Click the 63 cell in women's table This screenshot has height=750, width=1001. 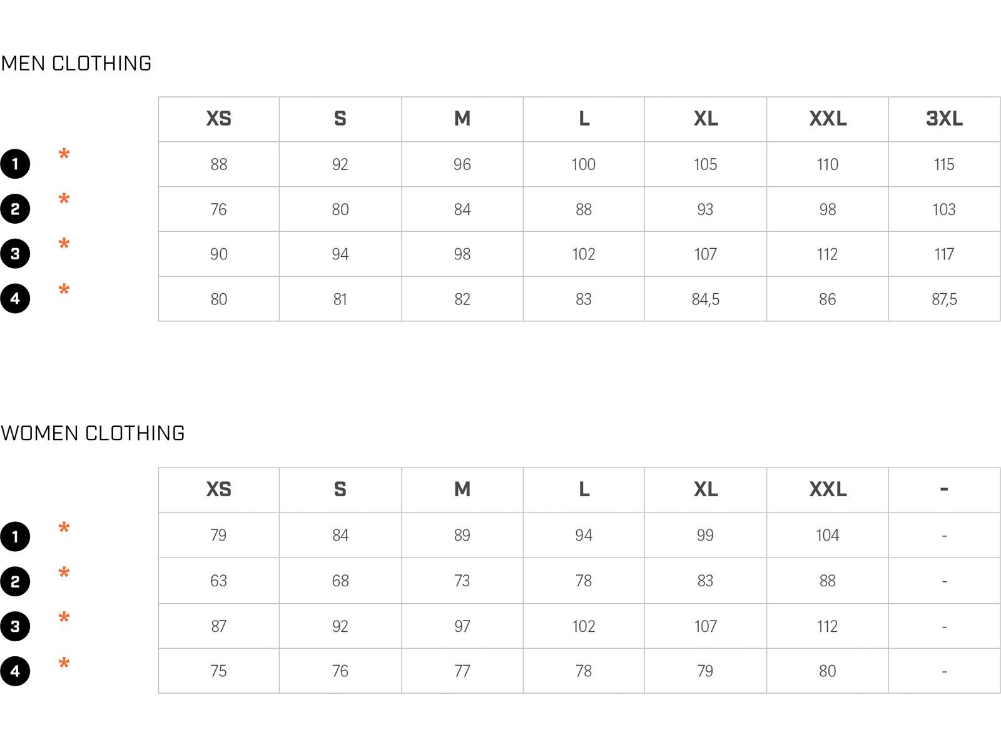[x=218, y=581]
